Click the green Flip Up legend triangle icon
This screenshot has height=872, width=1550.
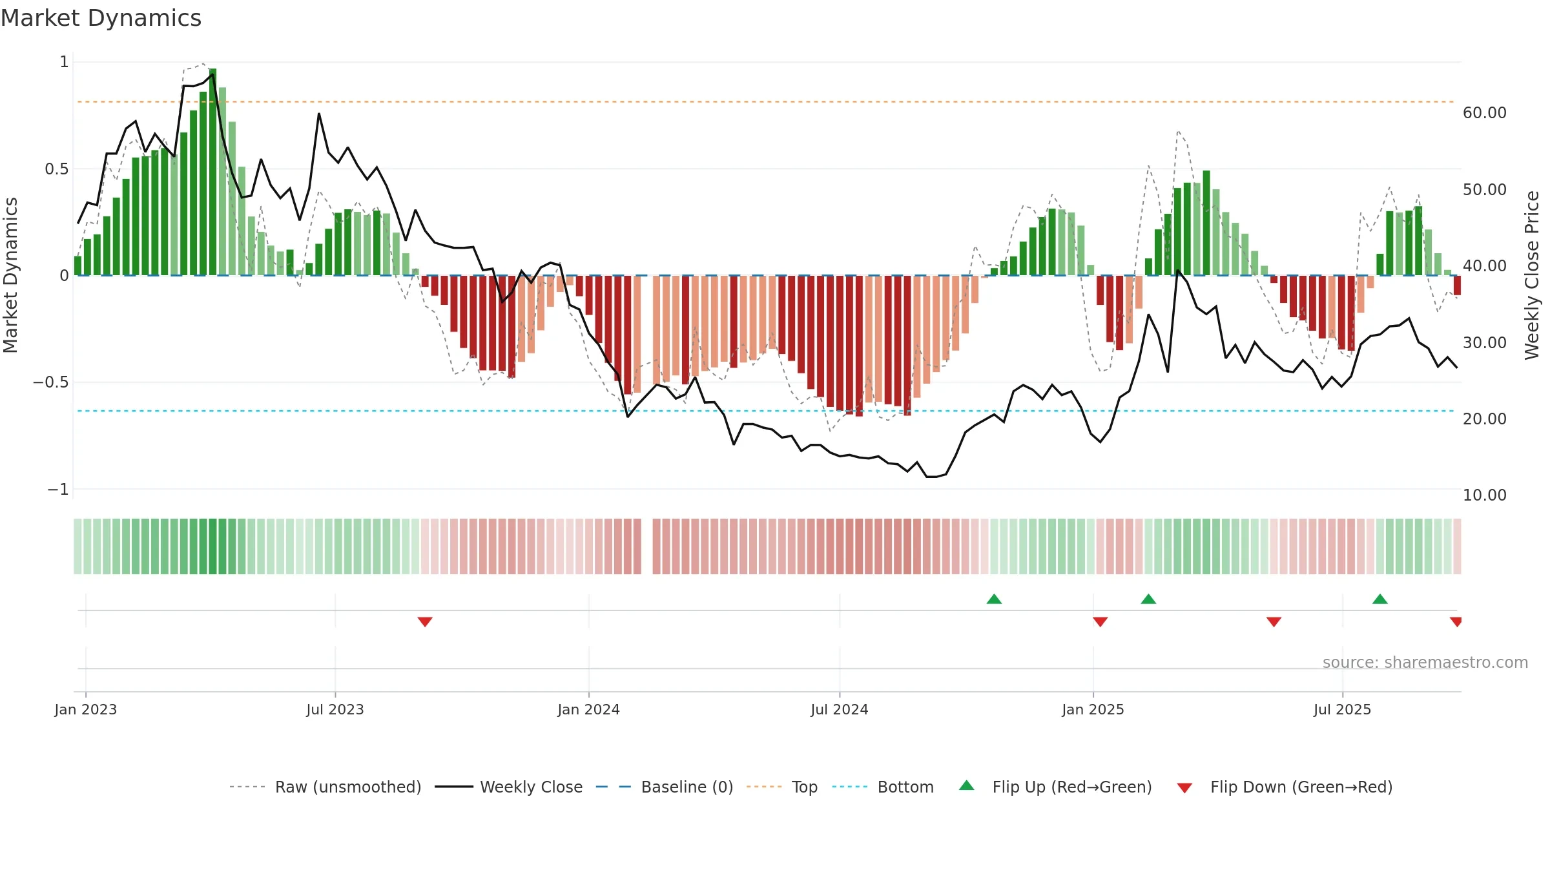point(967,785)
